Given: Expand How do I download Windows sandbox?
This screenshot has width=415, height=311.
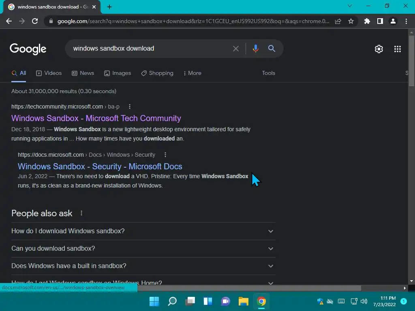Looking at the screenshot, I should point(143,231).
